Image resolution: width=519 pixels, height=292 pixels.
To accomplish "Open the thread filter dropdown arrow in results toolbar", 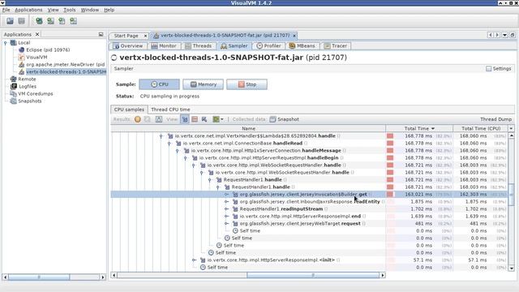I will click(222, 119).
